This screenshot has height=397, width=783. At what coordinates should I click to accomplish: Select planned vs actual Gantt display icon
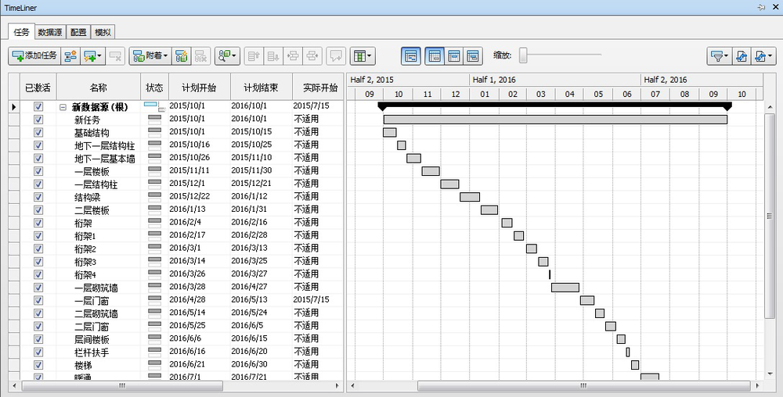[472, 56]
